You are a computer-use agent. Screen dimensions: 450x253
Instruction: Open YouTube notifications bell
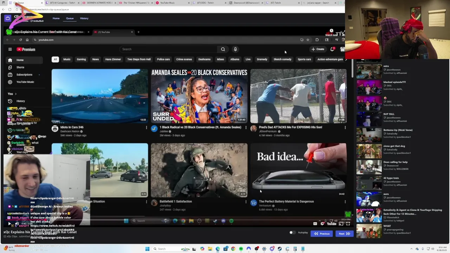(332, 49)
